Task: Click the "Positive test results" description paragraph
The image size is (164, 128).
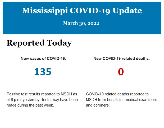Action: [x=42, y=100]
